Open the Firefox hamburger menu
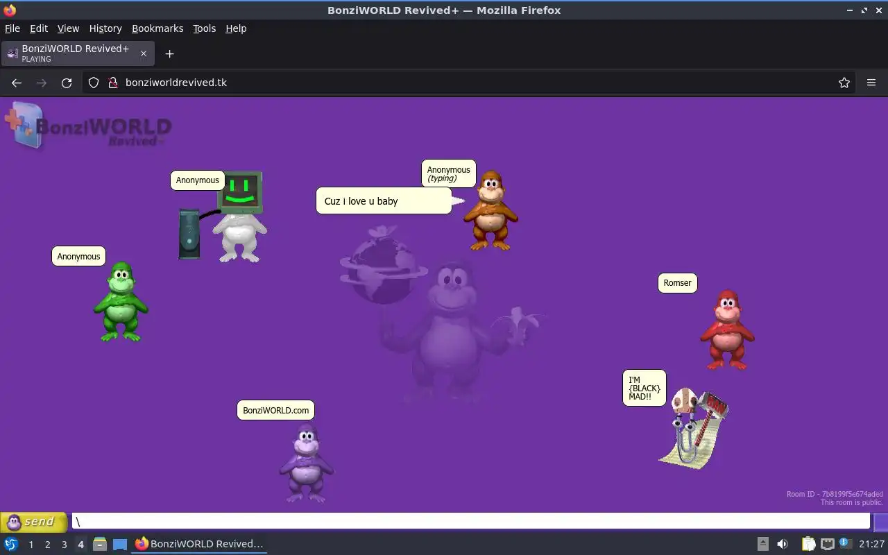Viewport: 888px width, 555px height. click(871, 83)
